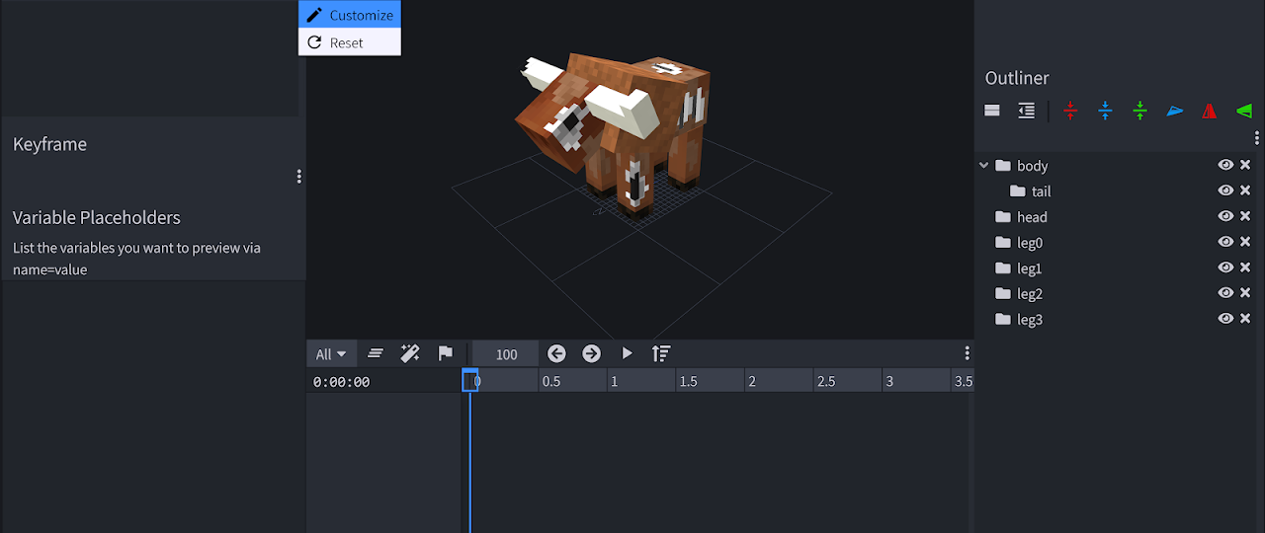Toggle visibility of leg2 group
This screenshot has height=533, width=1265.
1225,293
